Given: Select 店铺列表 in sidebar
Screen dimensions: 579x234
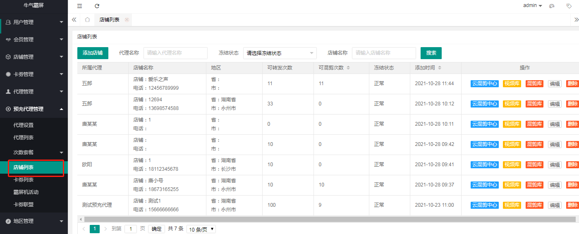Looking at the screenshot, I should [x=34, y=167].
